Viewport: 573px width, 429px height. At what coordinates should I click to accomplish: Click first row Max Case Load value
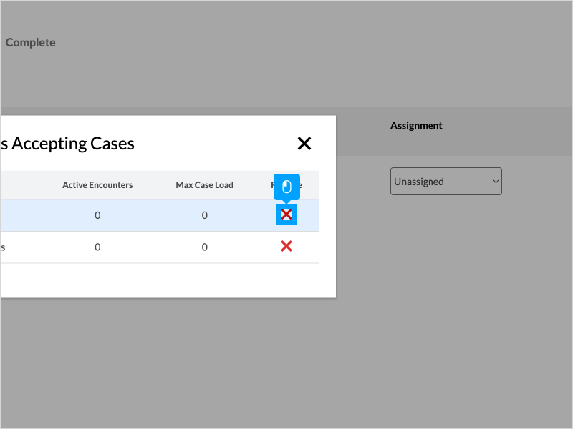pyautogui.click(x=204, y=215)
